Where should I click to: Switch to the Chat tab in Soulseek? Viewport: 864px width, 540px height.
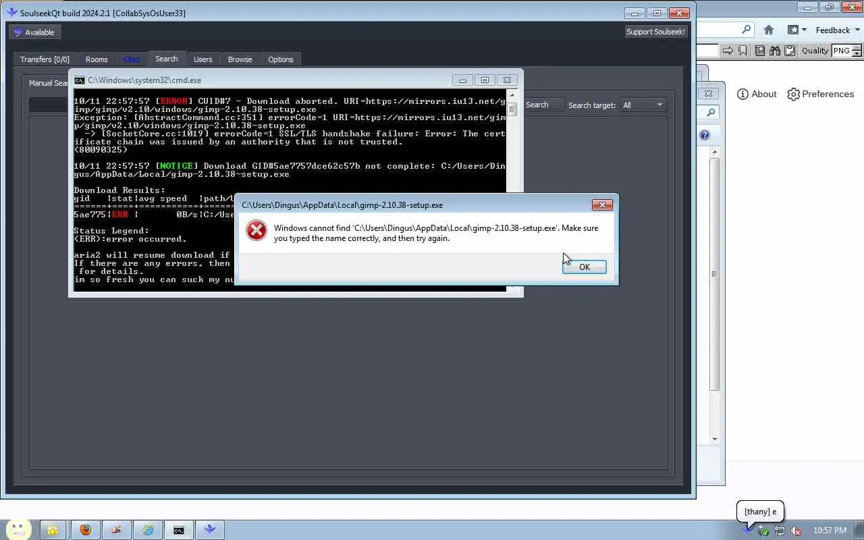click(132, 59)
